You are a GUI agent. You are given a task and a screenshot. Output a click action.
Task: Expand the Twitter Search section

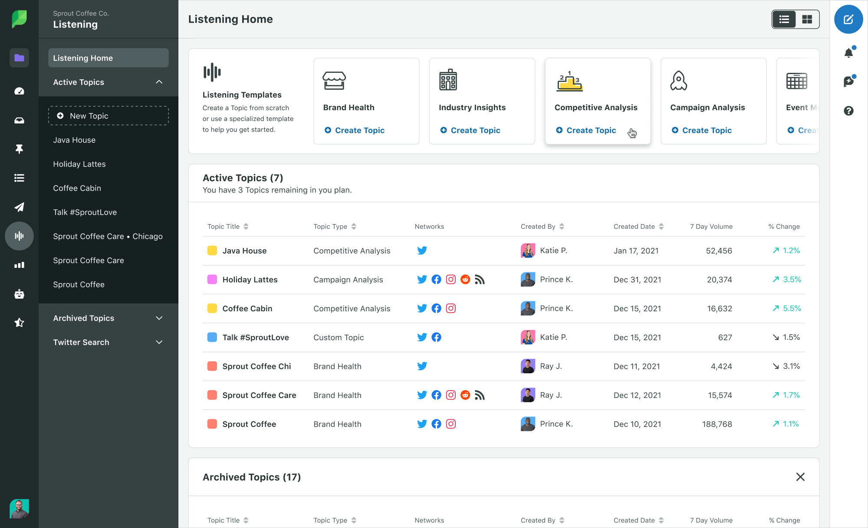tap(159, 342)
